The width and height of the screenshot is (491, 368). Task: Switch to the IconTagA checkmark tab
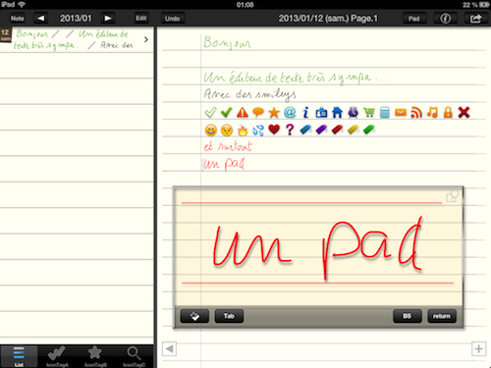(x=57, y=356)
